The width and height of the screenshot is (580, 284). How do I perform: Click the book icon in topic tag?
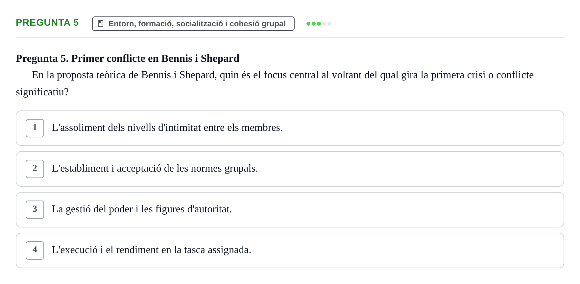pos(101,23)
